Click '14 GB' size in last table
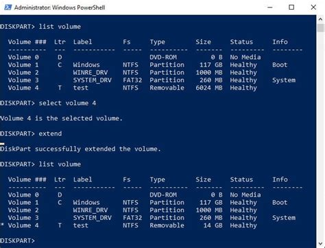The height and width of the screenshot is (248, 325). click(213, 225)
